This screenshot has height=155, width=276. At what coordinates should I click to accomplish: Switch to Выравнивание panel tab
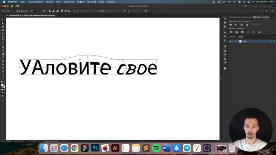click(x=246, y=17)
